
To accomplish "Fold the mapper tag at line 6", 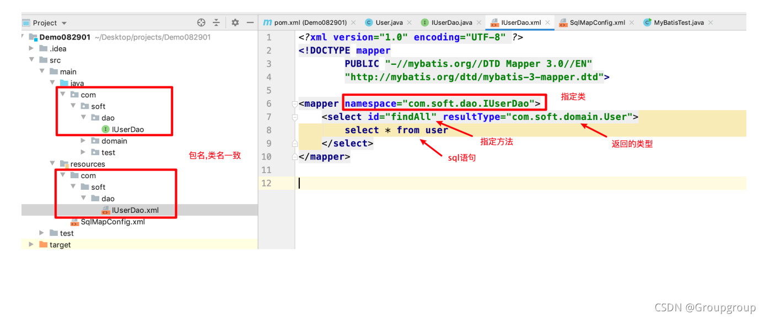I will (295, 103).
